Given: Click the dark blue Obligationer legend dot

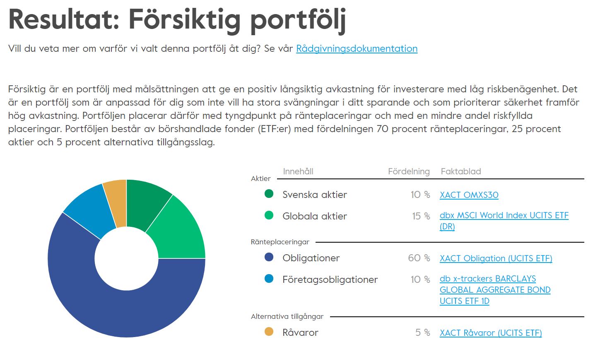Looking at the screenshot, I should pyautogui.click(x=269, y=257).
